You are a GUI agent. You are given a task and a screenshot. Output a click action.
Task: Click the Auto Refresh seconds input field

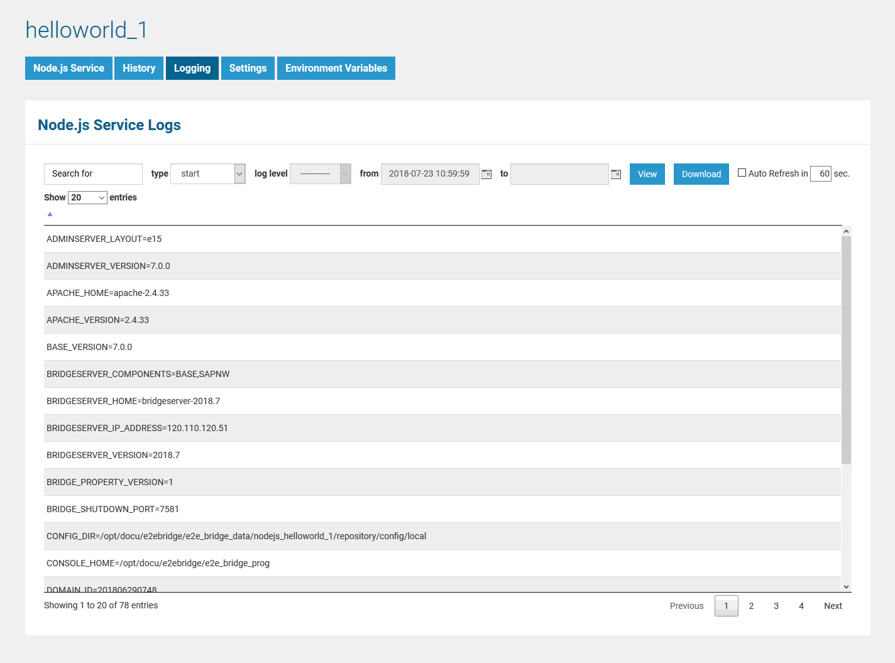(821, 174)
